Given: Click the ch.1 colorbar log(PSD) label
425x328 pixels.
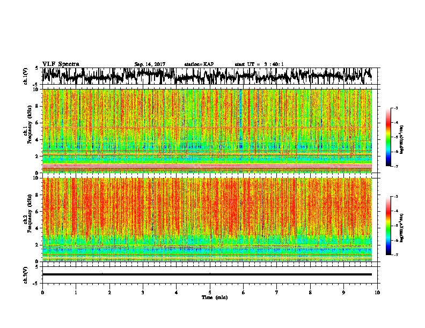Looking at the screenshot, I should [402, 139].
